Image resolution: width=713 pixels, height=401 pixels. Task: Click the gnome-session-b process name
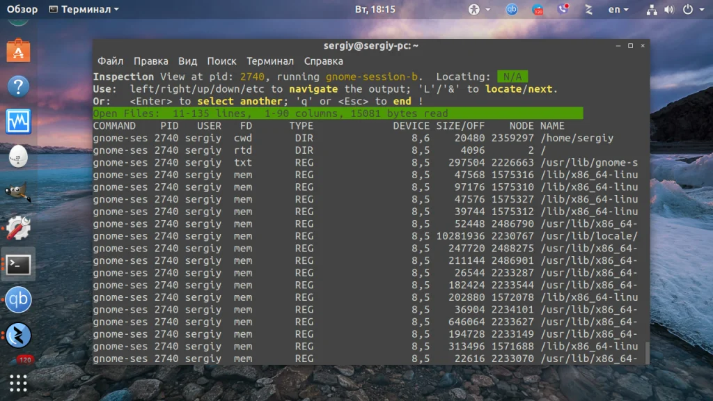pos(372,77)
